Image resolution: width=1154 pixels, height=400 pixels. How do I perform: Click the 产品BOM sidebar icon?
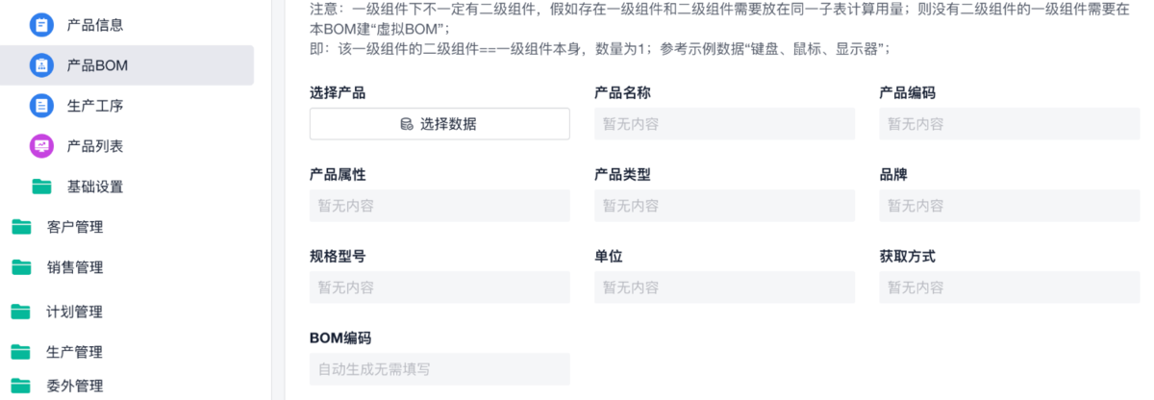41,65
